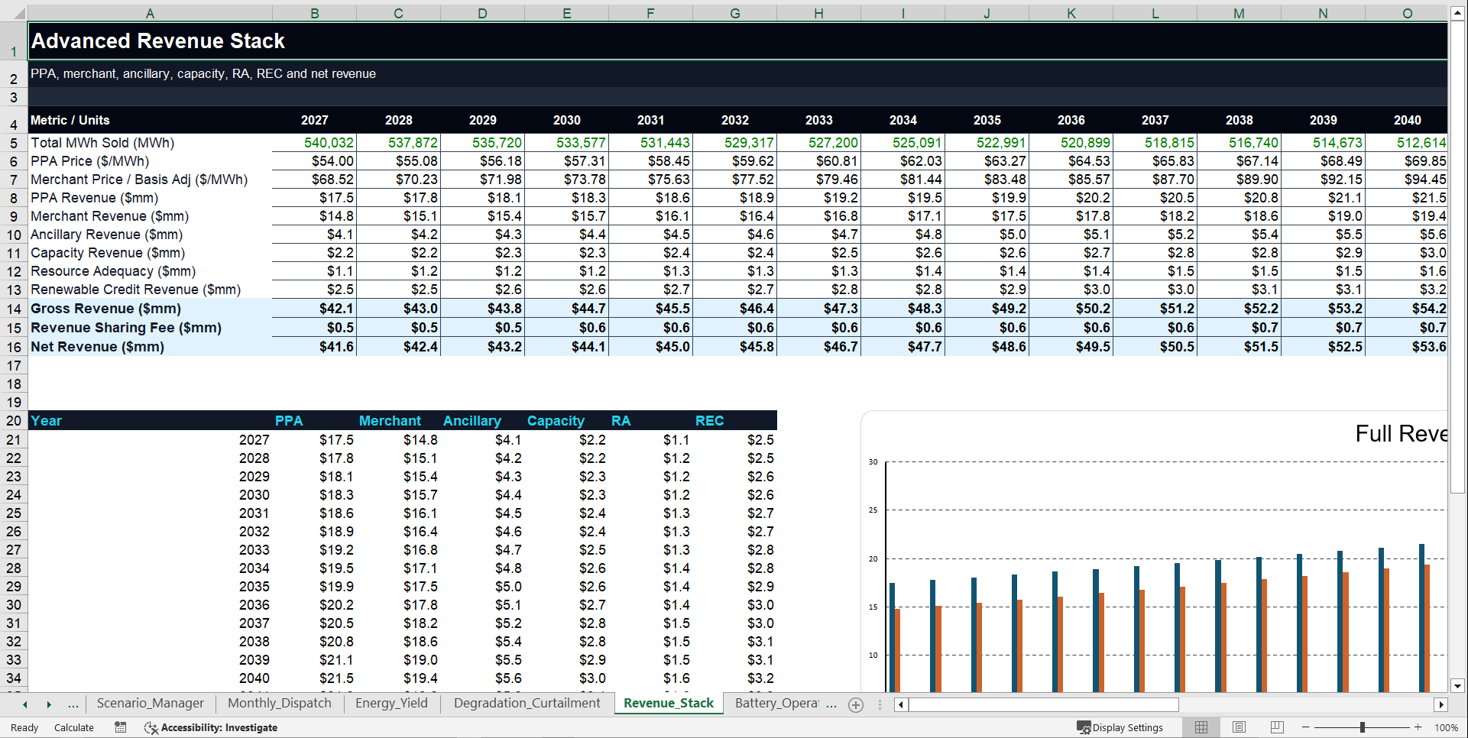
Task: Click Net Revenue 2027 value \$41.6
Action: [314, 347]
